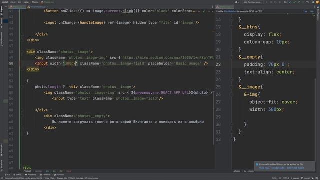
Task: Open the Project tool window stripe
Action: coord(2,11)
